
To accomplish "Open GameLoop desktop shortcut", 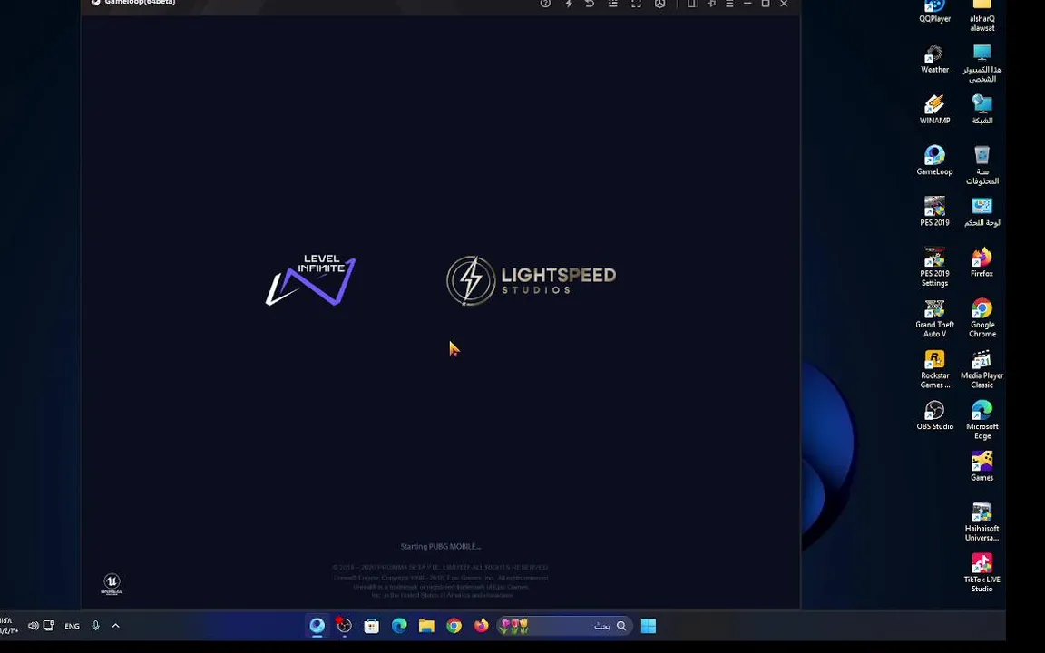I will pos(934,161).
